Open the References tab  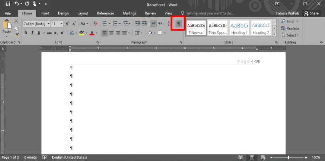point(105,13)
